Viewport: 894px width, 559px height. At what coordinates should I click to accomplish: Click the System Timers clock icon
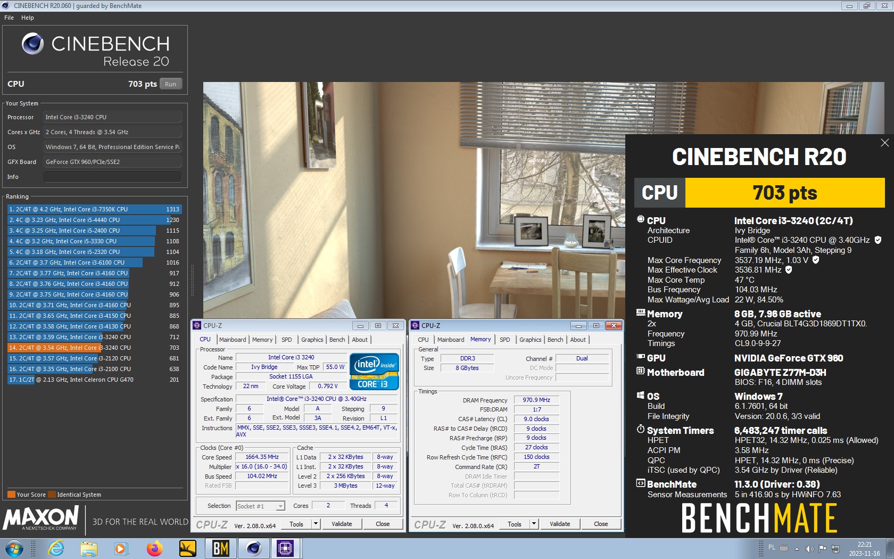pos(641,429)
